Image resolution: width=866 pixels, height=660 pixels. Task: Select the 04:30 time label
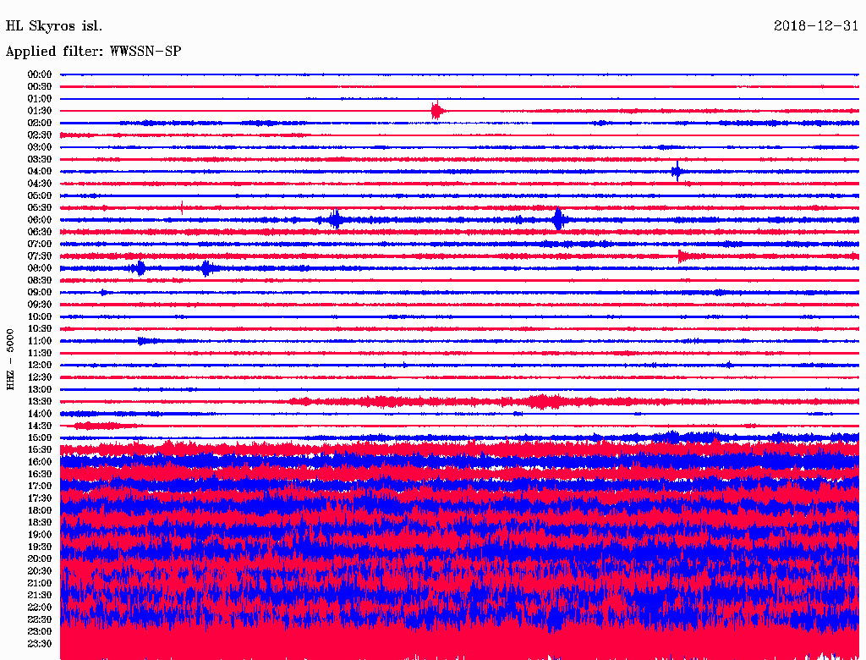point(40,184)
